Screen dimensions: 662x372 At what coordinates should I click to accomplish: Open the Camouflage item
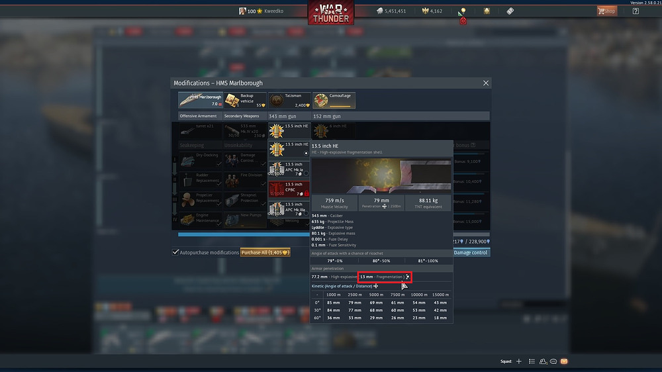(x=334, y=101)
